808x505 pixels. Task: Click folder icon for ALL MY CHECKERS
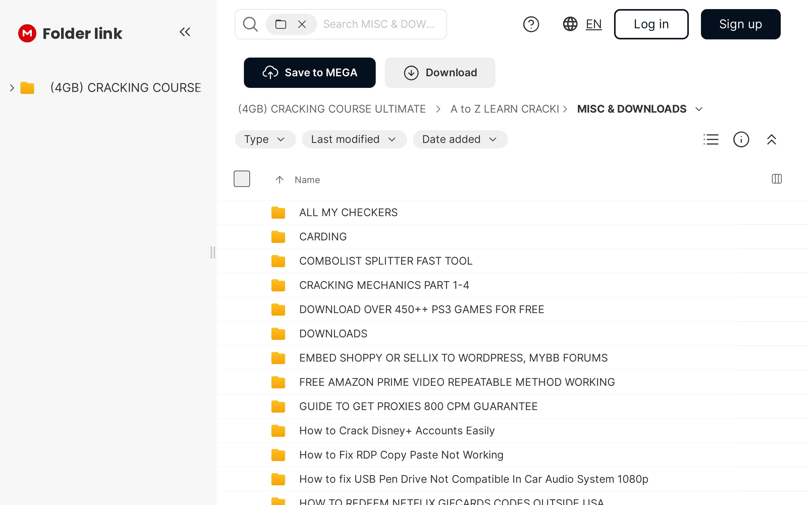pos(278,212)
